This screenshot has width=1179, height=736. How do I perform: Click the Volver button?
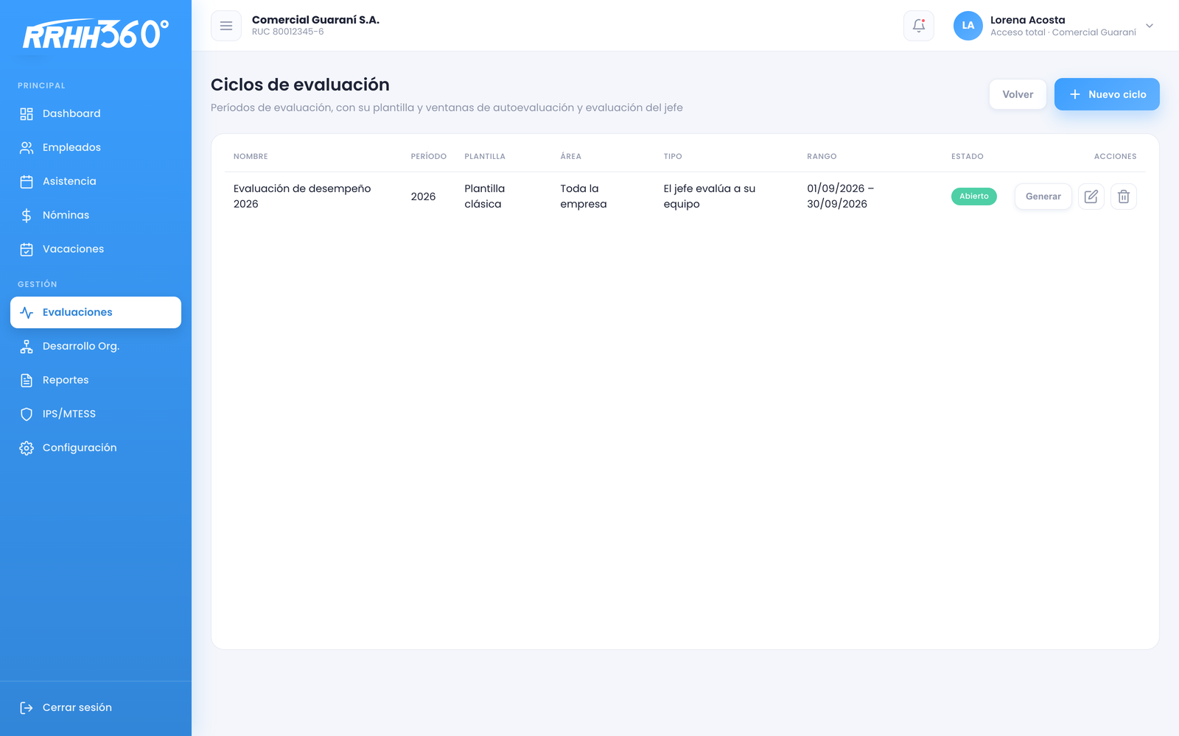(1018, 94)
